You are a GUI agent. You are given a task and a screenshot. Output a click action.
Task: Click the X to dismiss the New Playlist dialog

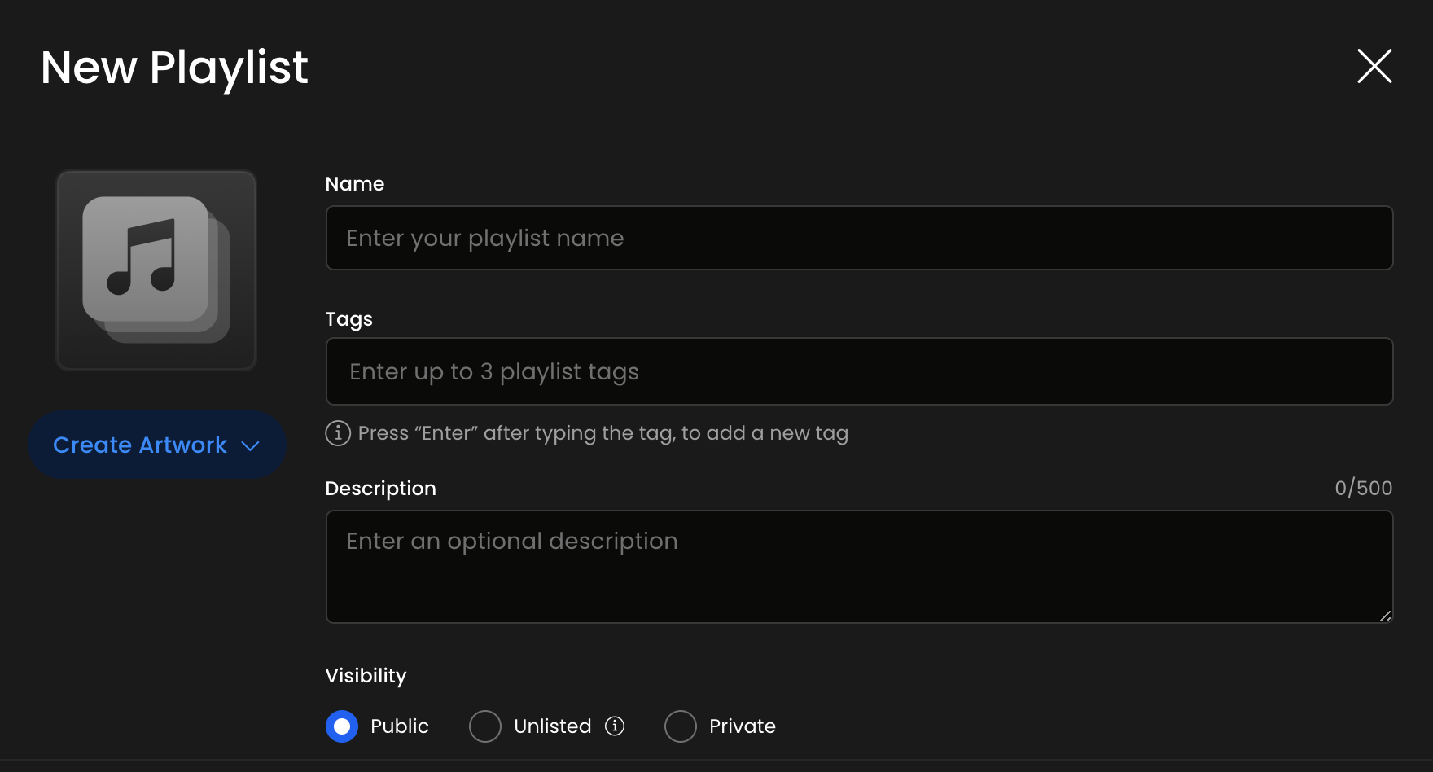(1374, 67)
